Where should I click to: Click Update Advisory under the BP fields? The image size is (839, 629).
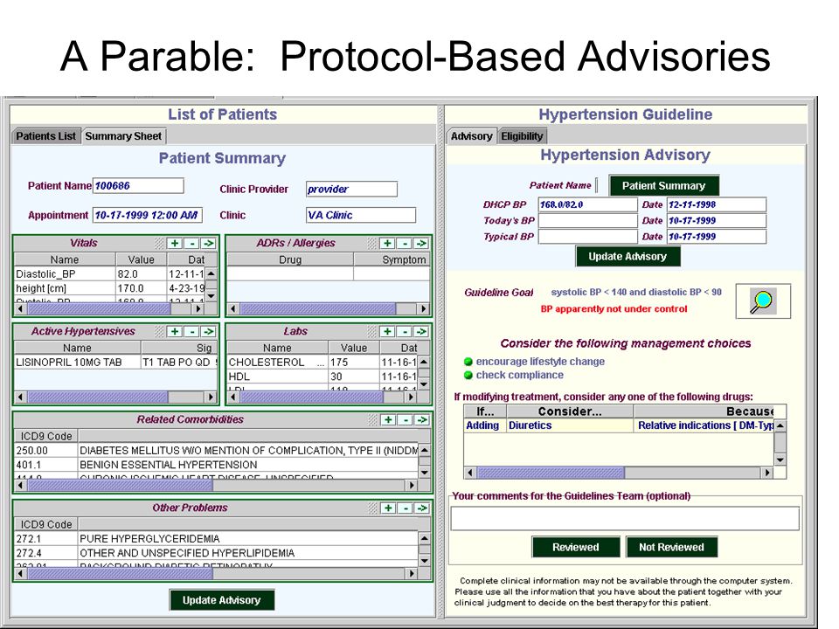pyautogui.click(x=628, y=256)
